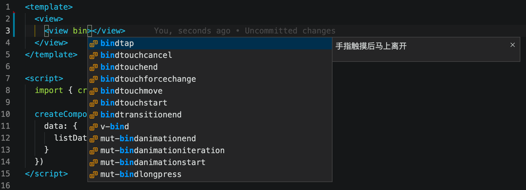Click the icon next to bindtouchstart
The height and width of the screenshot is (190, 526).
[x=94, y=103]
